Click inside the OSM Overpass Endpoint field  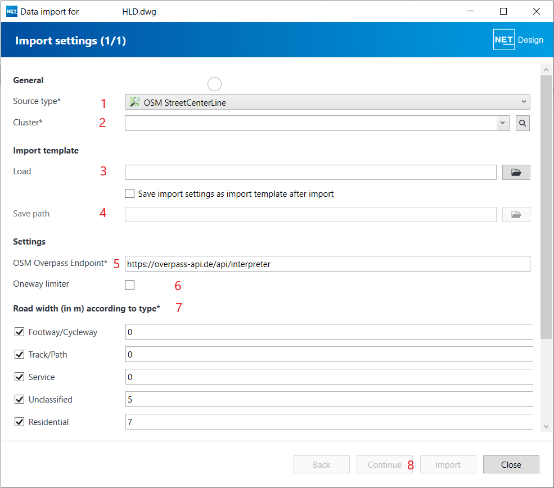click(327, 264)
